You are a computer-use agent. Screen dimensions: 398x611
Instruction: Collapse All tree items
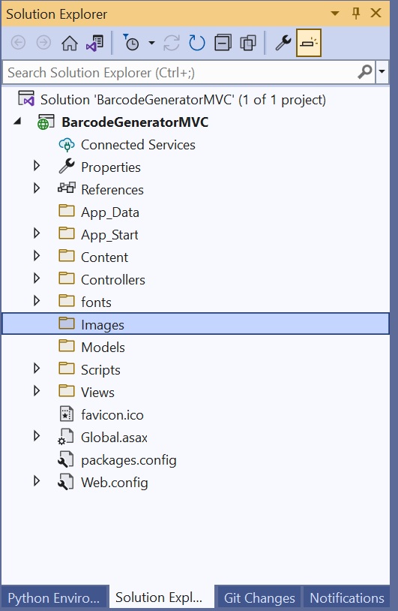point(223,43)
